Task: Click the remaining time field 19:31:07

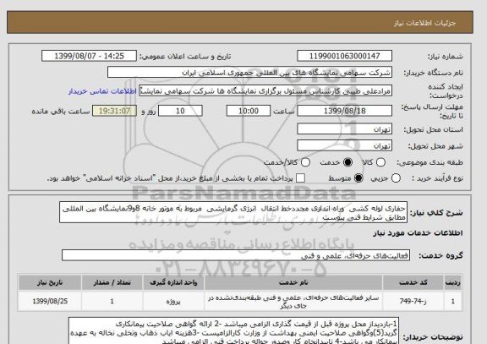Action: point(114,111)
